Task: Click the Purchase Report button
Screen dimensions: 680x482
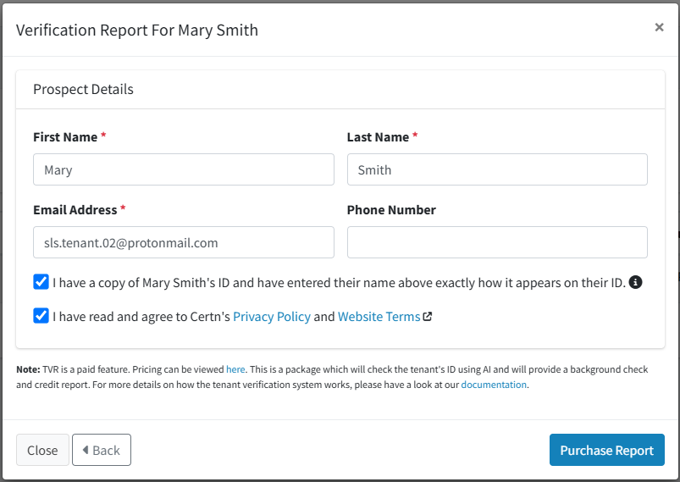Action: (606, 450)
